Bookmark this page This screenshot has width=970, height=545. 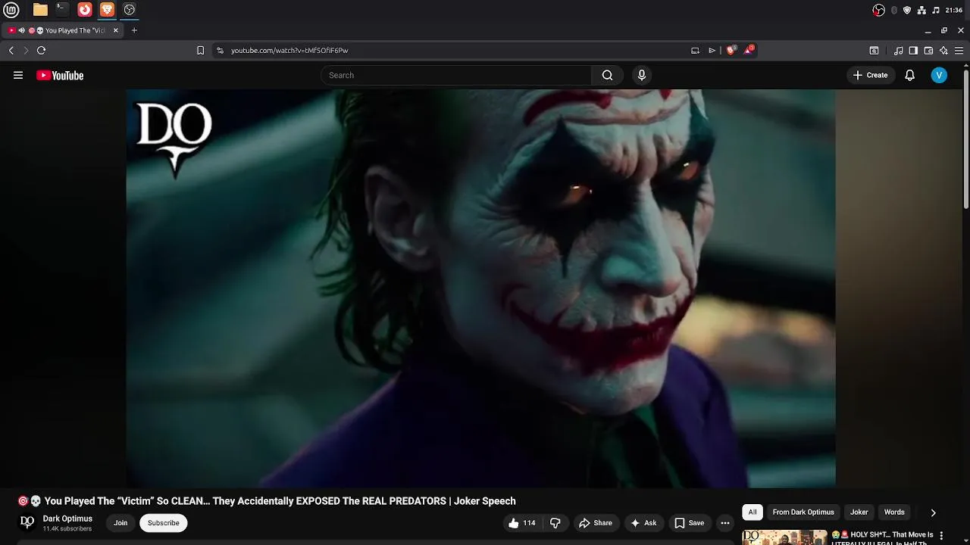200,50
